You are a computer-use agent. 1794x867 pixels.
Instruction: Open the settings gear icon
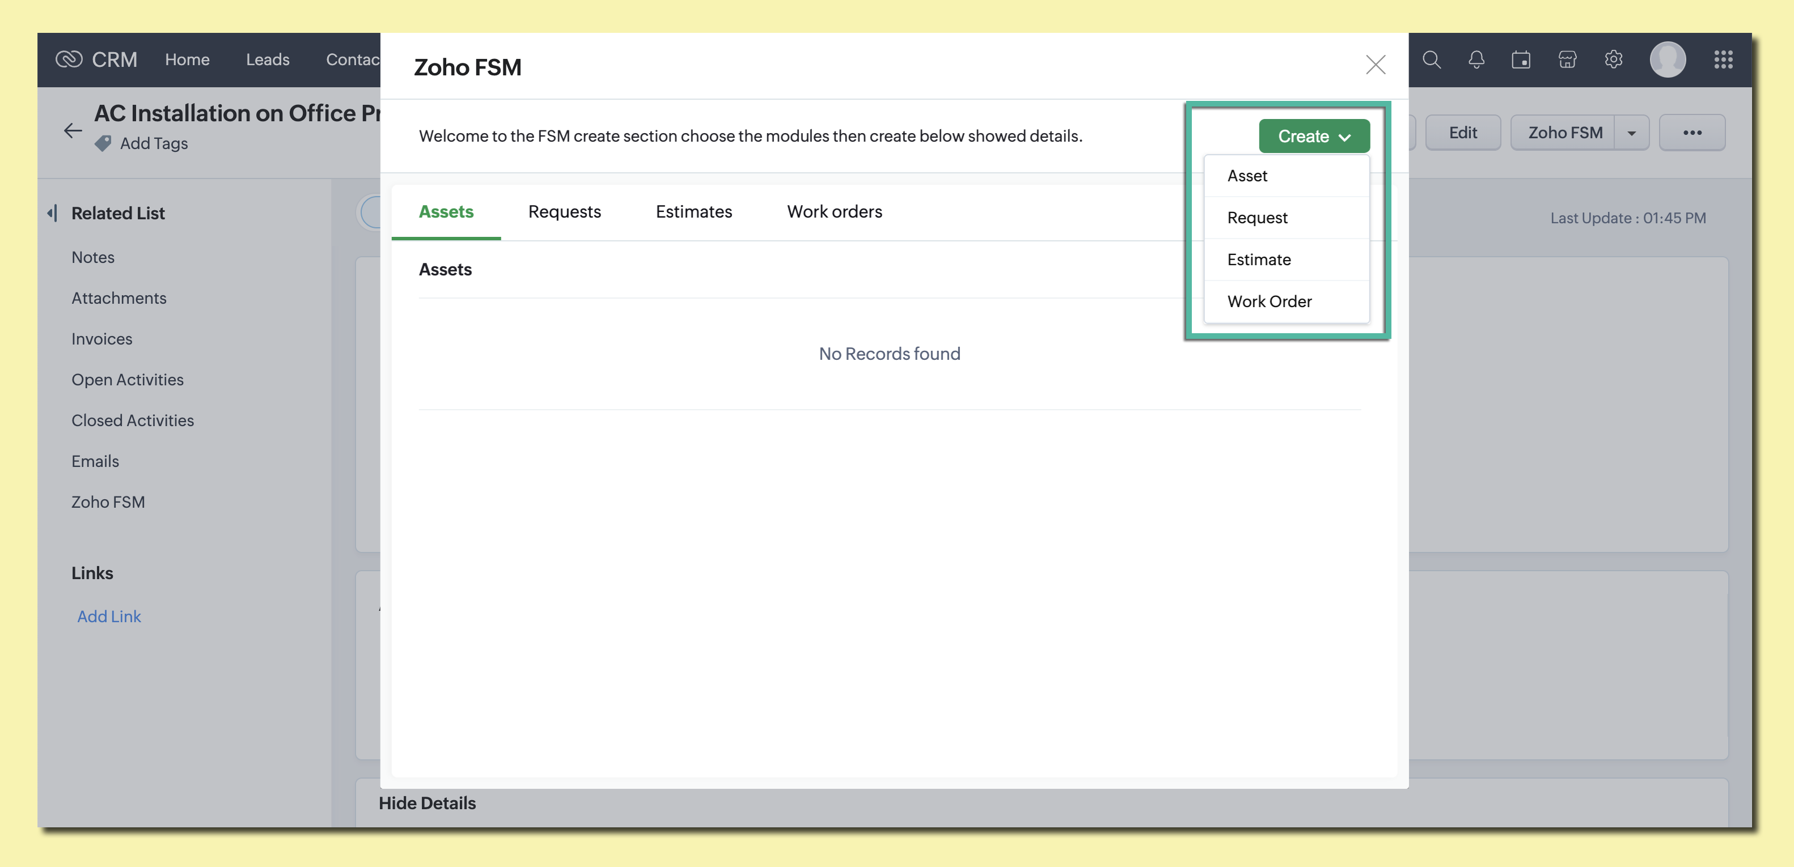[1614, 60]
